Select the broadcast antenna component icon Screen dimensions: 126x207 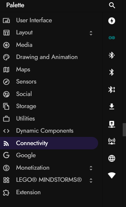(112, 141)
